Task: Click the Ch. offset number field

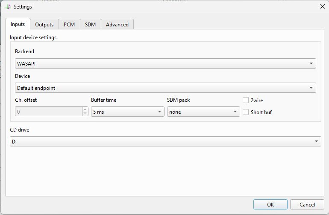Action: click(47, 112)
